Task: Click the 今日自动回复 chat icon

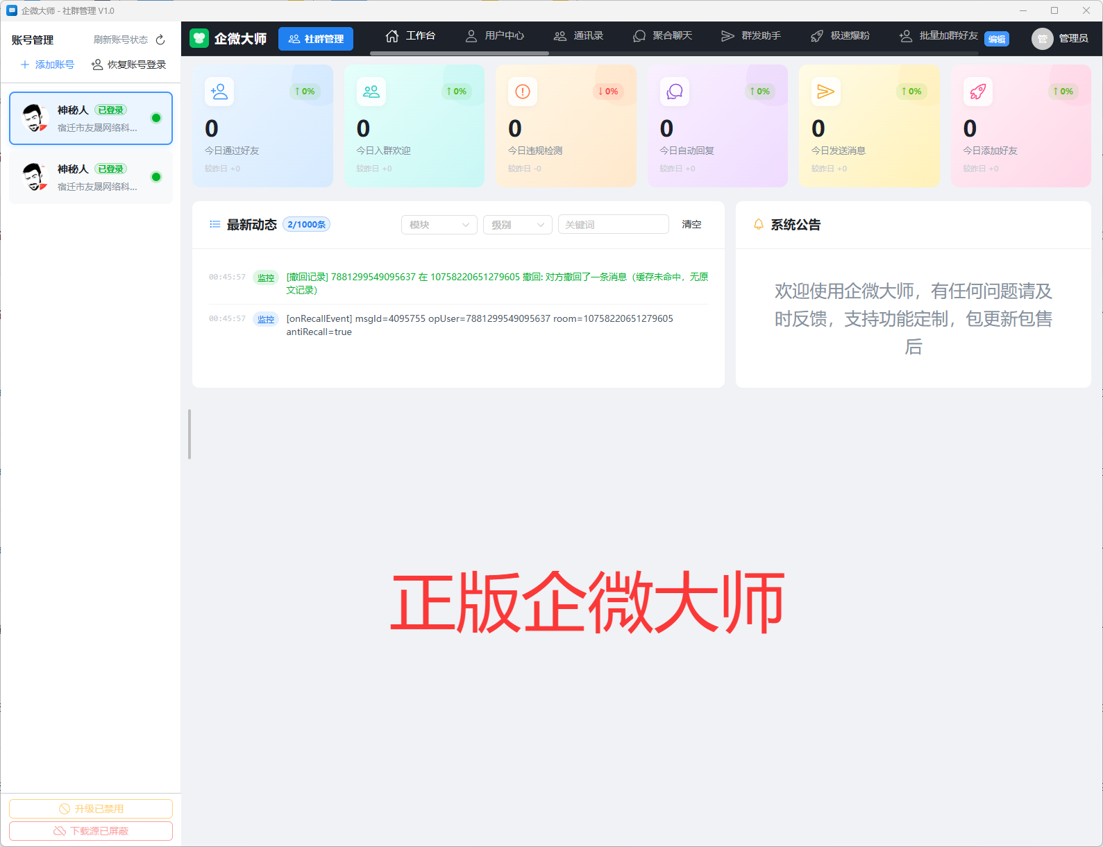Action: 675,92
